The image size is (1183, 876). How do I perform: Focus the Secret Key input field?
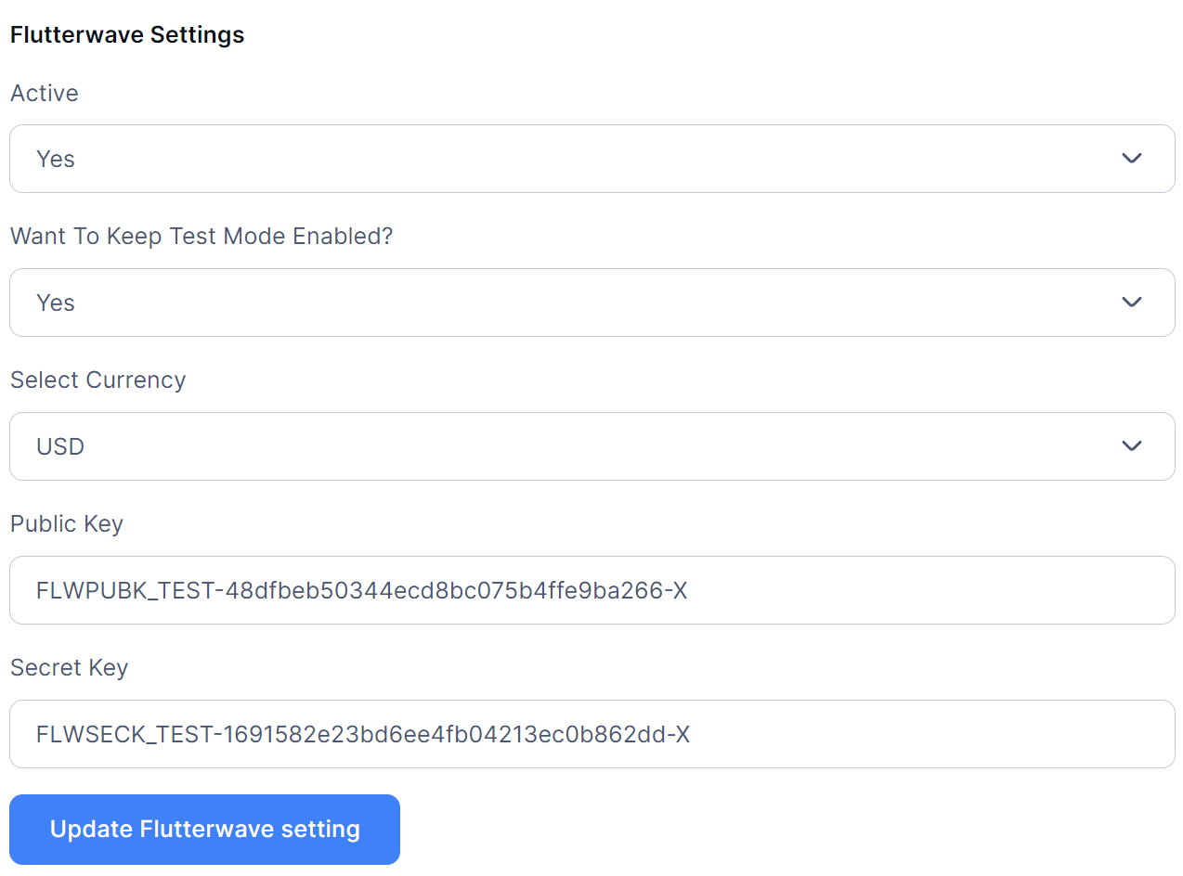point(836,734)
